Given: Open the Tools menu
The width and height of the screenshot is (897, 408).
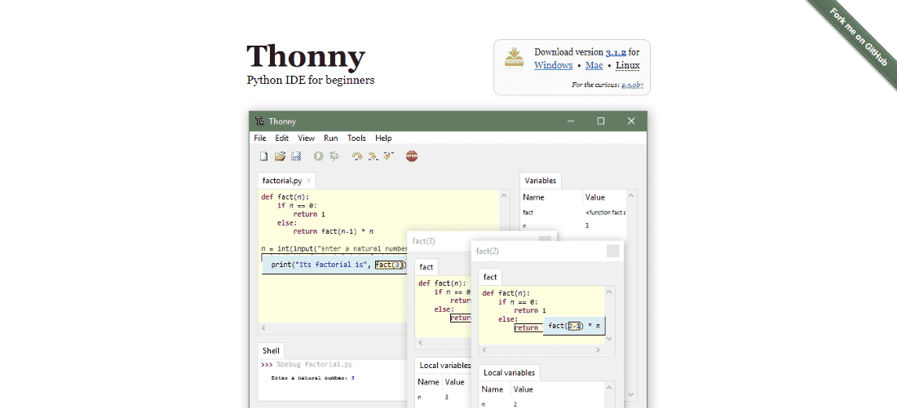Looking at the screenshot, I should coord(356,138).
